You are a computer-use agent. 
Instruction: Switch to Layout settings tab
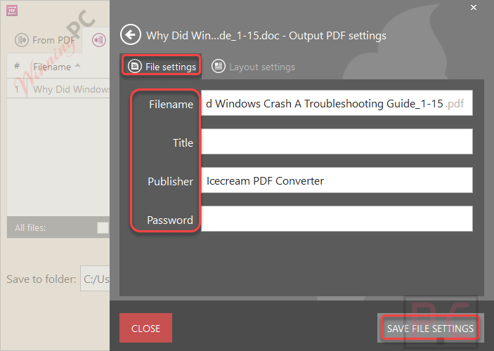[253, 67]
